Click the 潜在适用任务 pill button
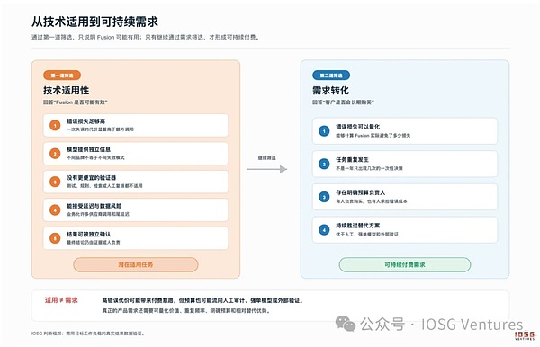The width and height of the screenshot is (540, 347). [136, 265]
